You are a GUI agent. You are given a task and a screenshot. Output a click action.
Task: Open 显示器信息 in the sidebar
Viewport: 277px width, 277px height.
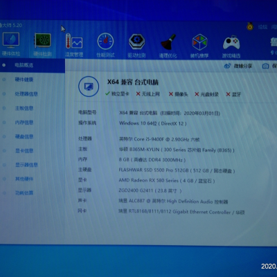(26, 165)
